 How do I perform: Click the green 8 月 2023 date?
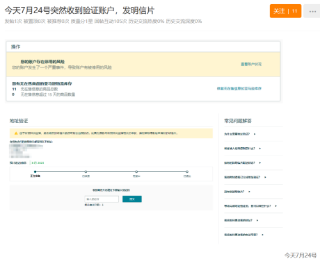point(38,163)
